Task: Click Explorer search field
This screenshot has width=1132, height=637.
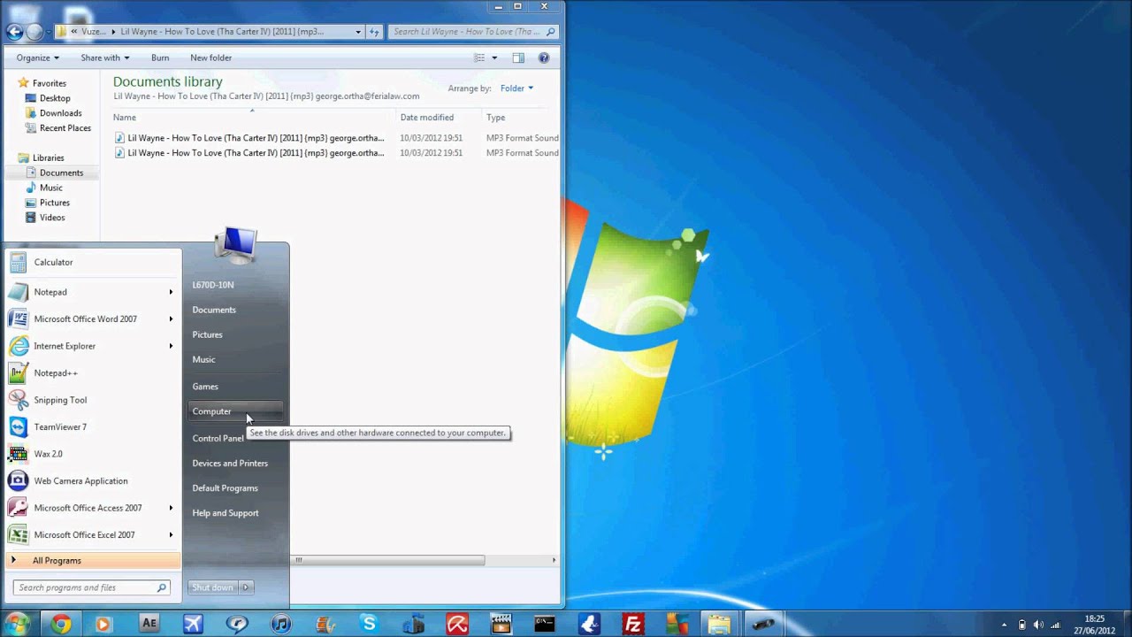Action: (x=474, y=32)
